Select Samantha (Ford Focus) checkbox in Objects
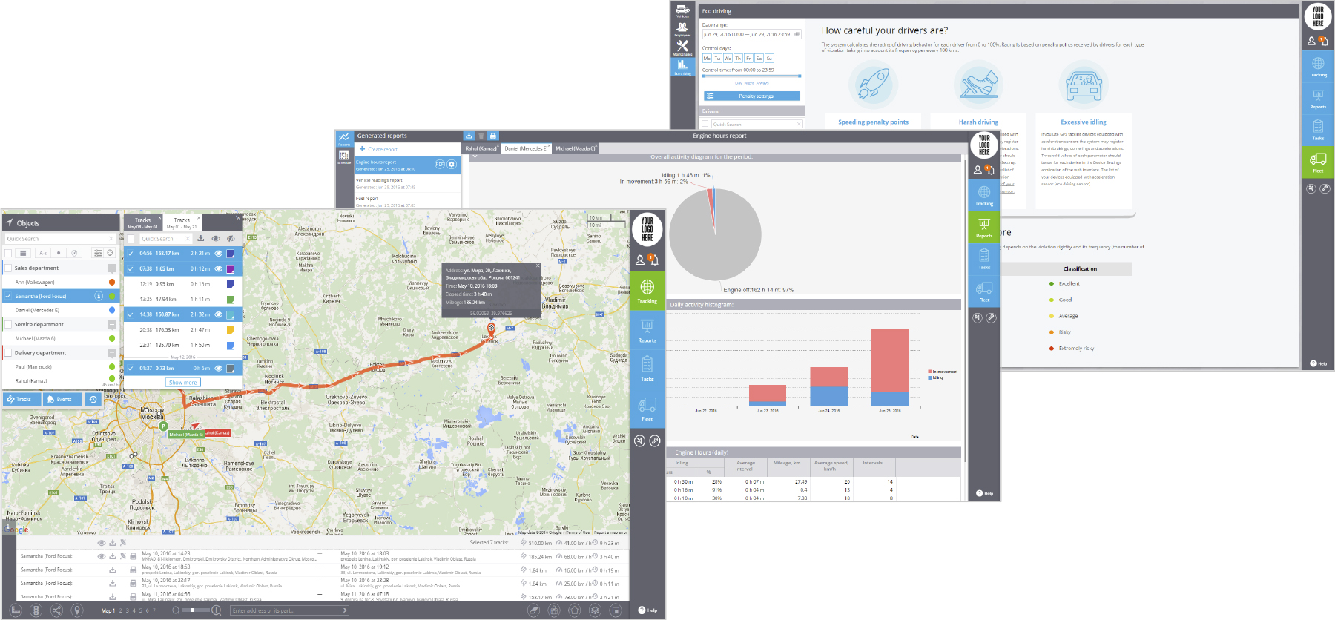Viewport: 1335px width, 620px height. point(8,296)
